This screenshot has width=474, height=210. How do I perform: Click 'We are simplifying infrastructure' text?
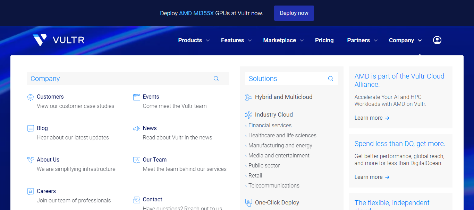(x=76, y=169)
